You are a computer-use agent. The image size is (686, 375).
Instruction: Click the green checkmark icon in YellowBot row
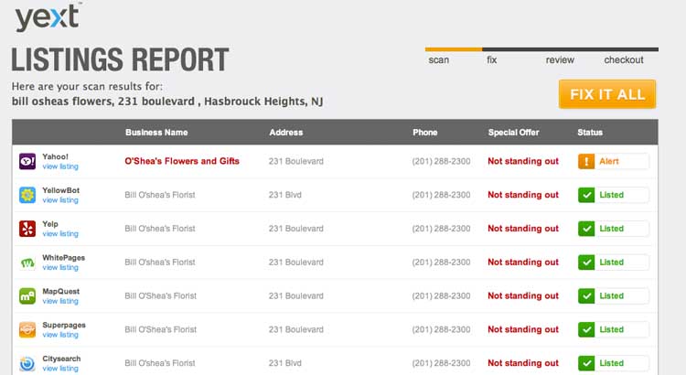(x=586, y=195)
